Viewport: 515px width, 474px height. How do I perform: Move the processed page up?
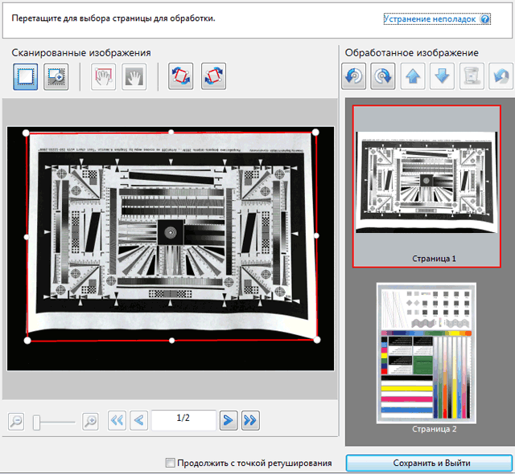coord(413,77)
